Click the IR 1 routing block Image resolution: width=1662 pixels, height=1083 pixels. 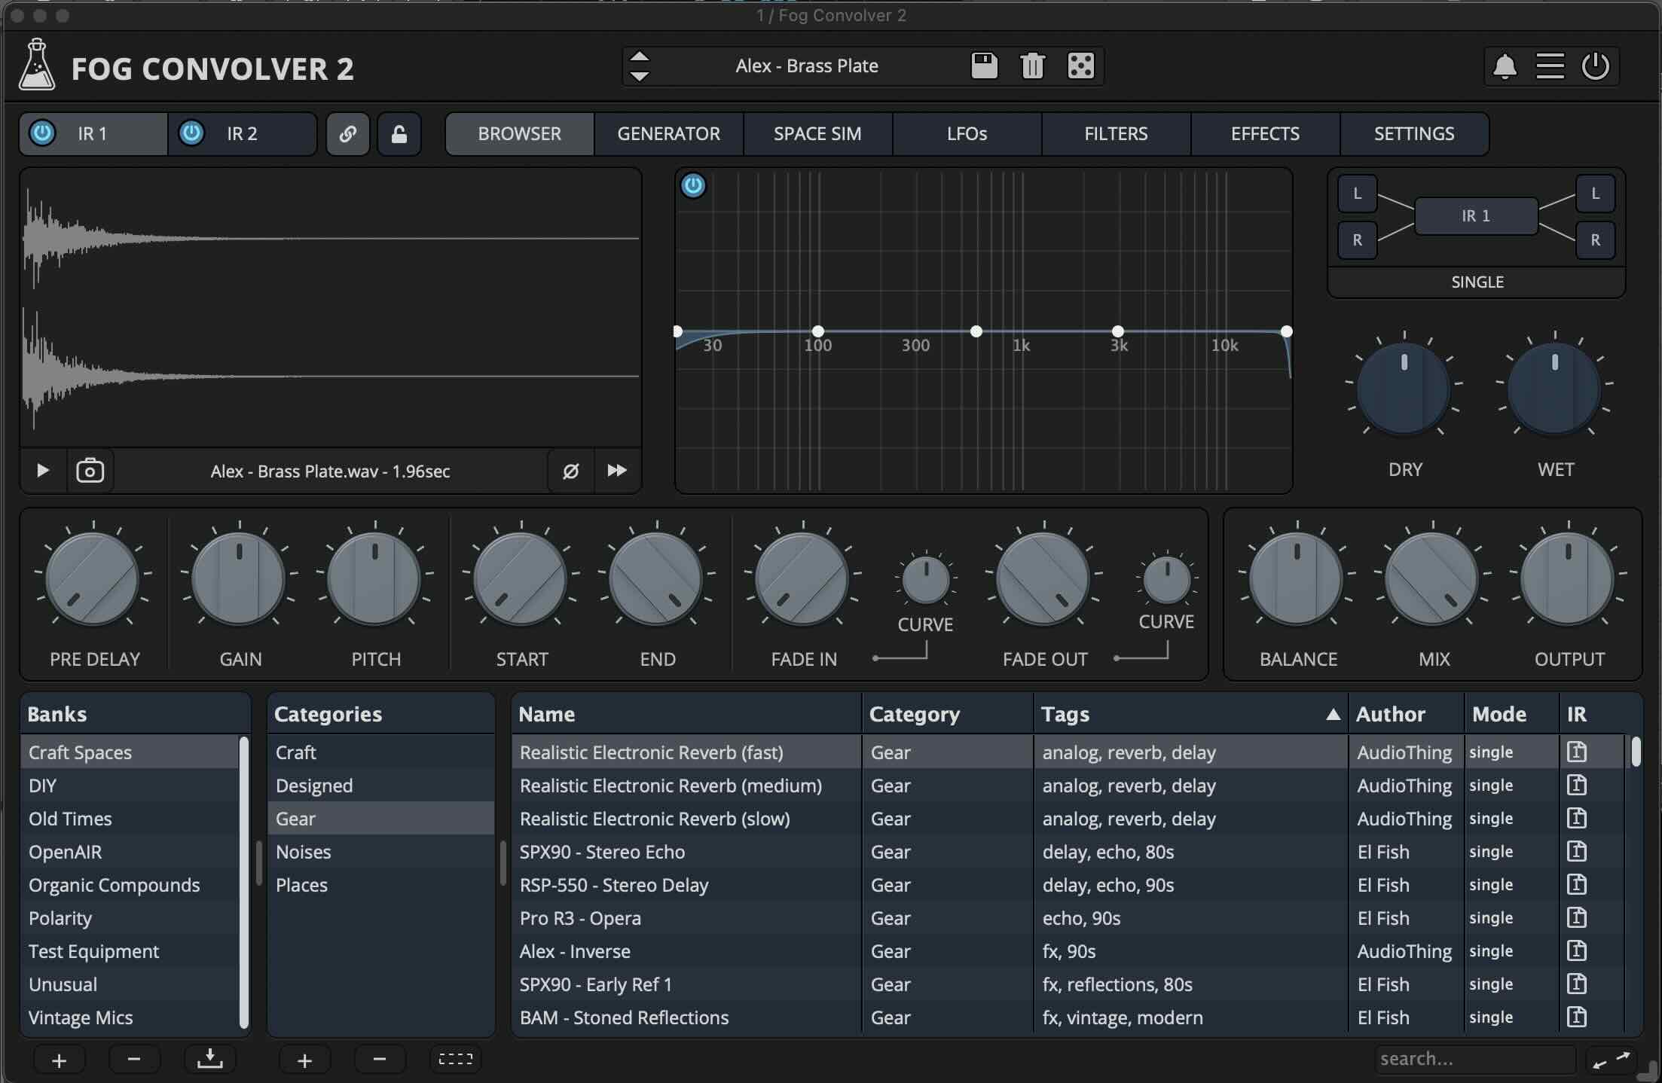[x=1476, y=216]
